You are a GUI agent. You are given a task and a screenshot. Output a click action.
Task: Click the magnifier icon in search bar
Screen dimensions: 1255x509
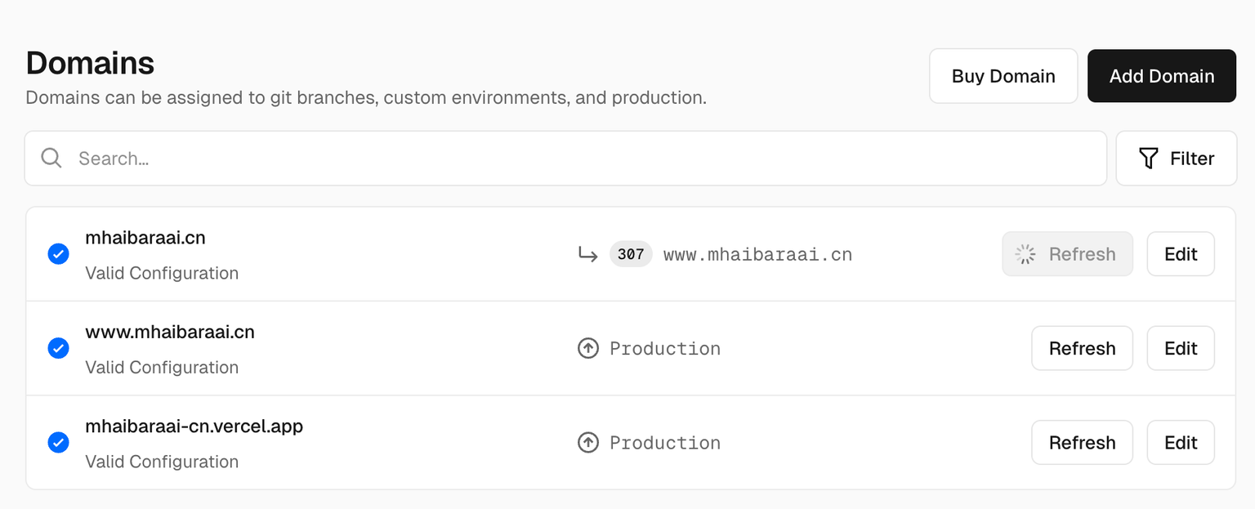51,159
